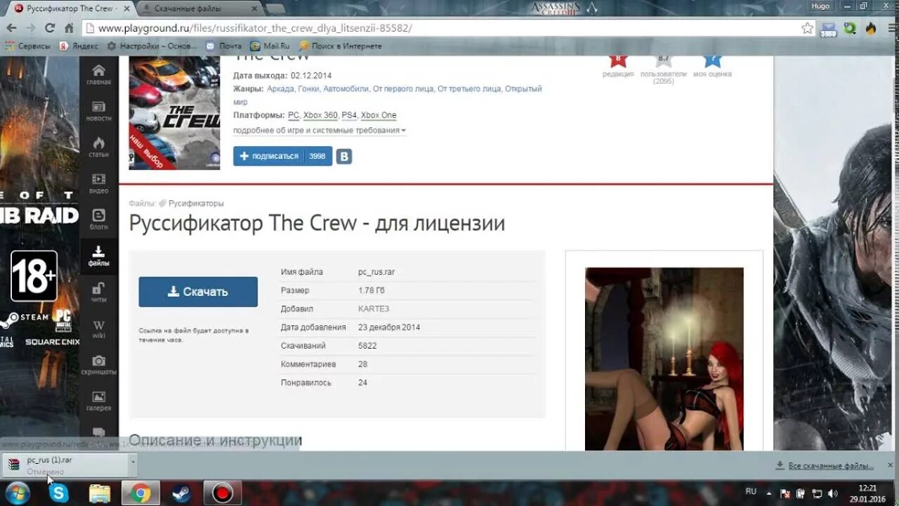Open the PS4 platform link
The image size is (899, 506).
pyautogui.click(x=349, y=115)
